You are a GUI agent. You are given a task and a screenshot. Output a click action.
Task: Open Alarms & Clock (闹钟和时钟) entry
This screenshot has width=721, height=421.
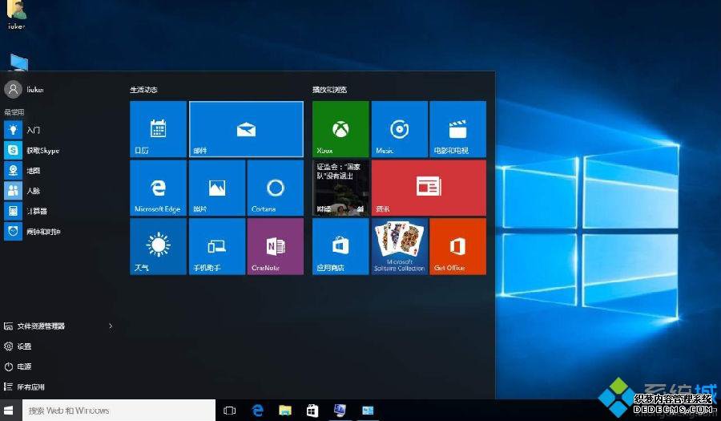[x=58, y=232]
